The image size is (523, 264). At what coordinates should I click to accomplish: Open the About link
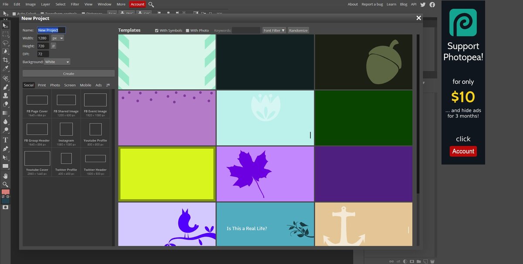click(x=353, y=4)
